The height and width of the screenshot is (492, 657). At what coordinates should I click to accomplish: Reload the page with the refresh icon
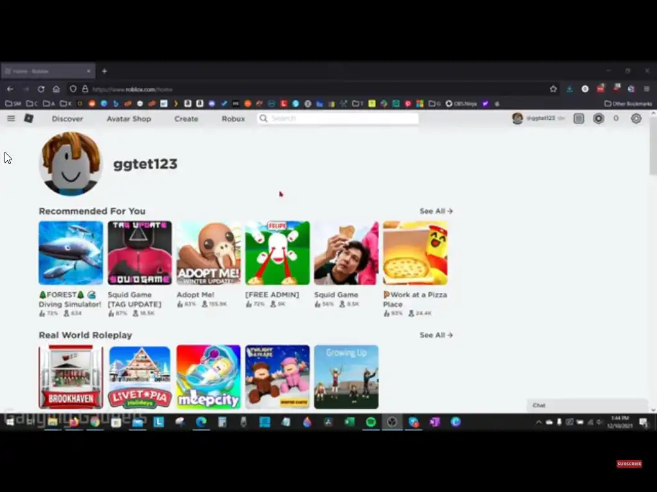(x=41, y=89)
